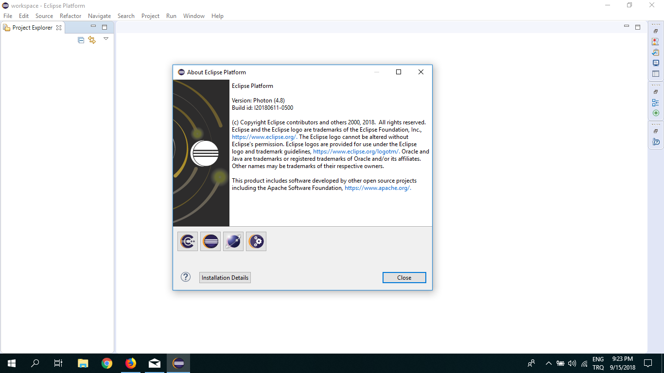Viewport: 664px width, 373px height.
Task: Restore the top minimized view stack on right
Action: click(x=656, y=31)
